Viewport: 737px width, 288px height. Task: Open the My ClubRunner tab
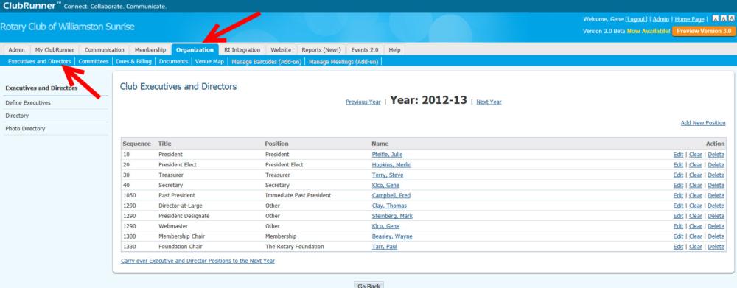coord(55,50)
